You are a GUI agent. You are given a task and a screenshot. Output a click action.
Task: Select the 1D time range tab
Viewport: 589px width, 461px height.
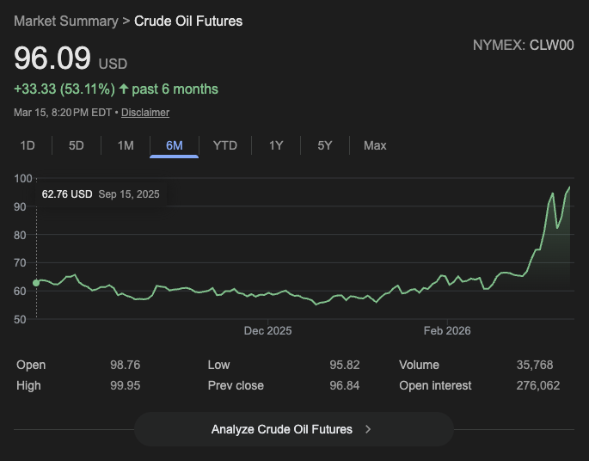(x=28, y=145)
